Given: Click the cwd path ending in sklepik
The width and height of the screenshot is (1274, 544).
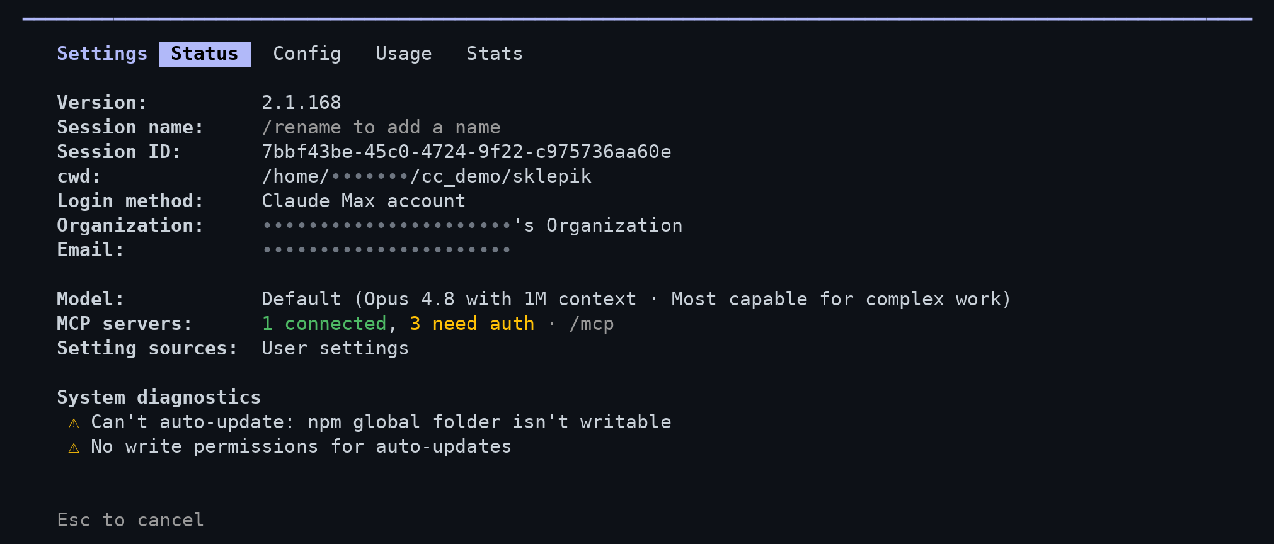Looking at the screenshot, I should [427, 177].
